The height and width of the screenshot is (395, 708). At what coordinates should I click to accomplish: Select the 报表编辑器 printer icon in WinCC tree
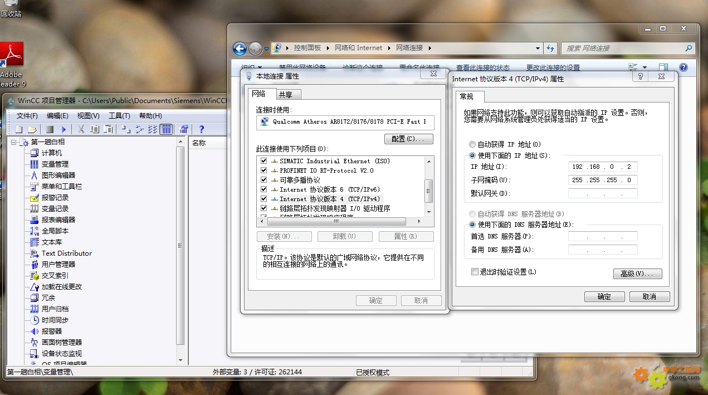(x=35, y=220)
